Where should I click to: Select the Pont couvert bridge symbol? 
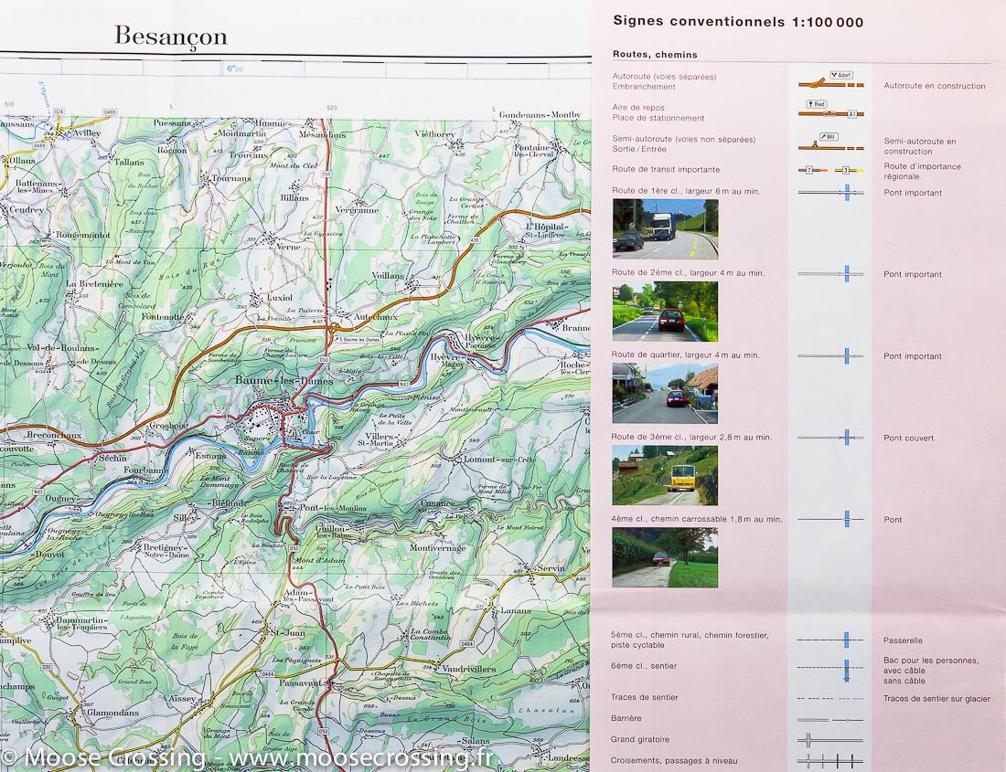click(846, 436)
